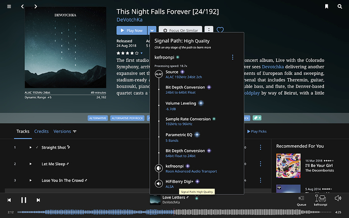The height and width of the screenshot is (218, 349).
Task: Click the Love Letters now playing title
Action: (x=173, y=197)
